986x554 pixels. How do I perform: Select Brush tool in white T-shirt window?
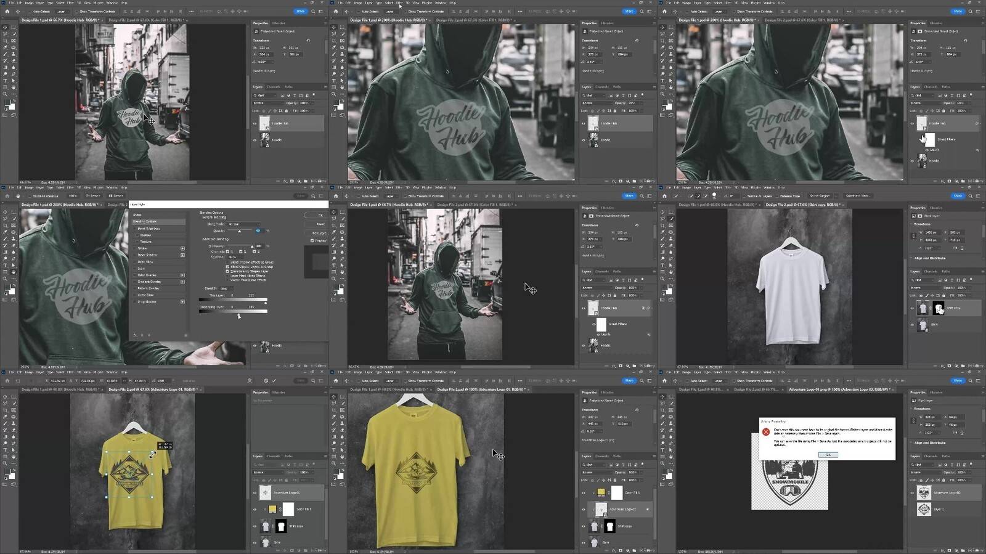(x=662, y=238)
